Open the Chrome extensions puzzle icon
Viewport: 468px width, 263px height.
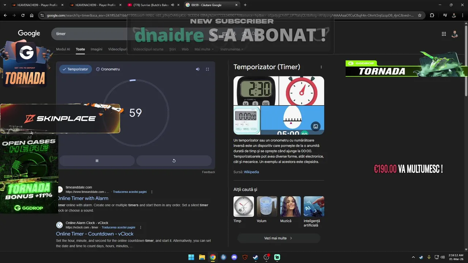pyautogui.click(x=432, y=15)
